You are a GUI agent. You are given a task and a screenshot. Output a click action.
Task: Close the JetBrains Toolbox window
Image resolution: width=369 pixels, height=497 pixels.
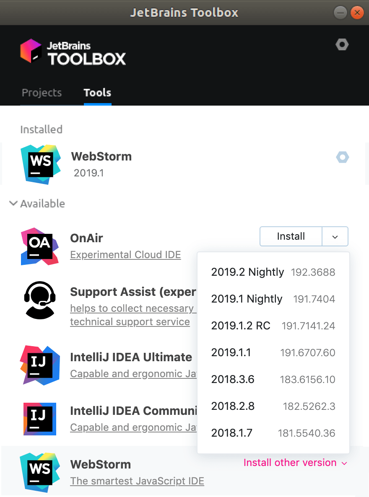tap(357, 13)
